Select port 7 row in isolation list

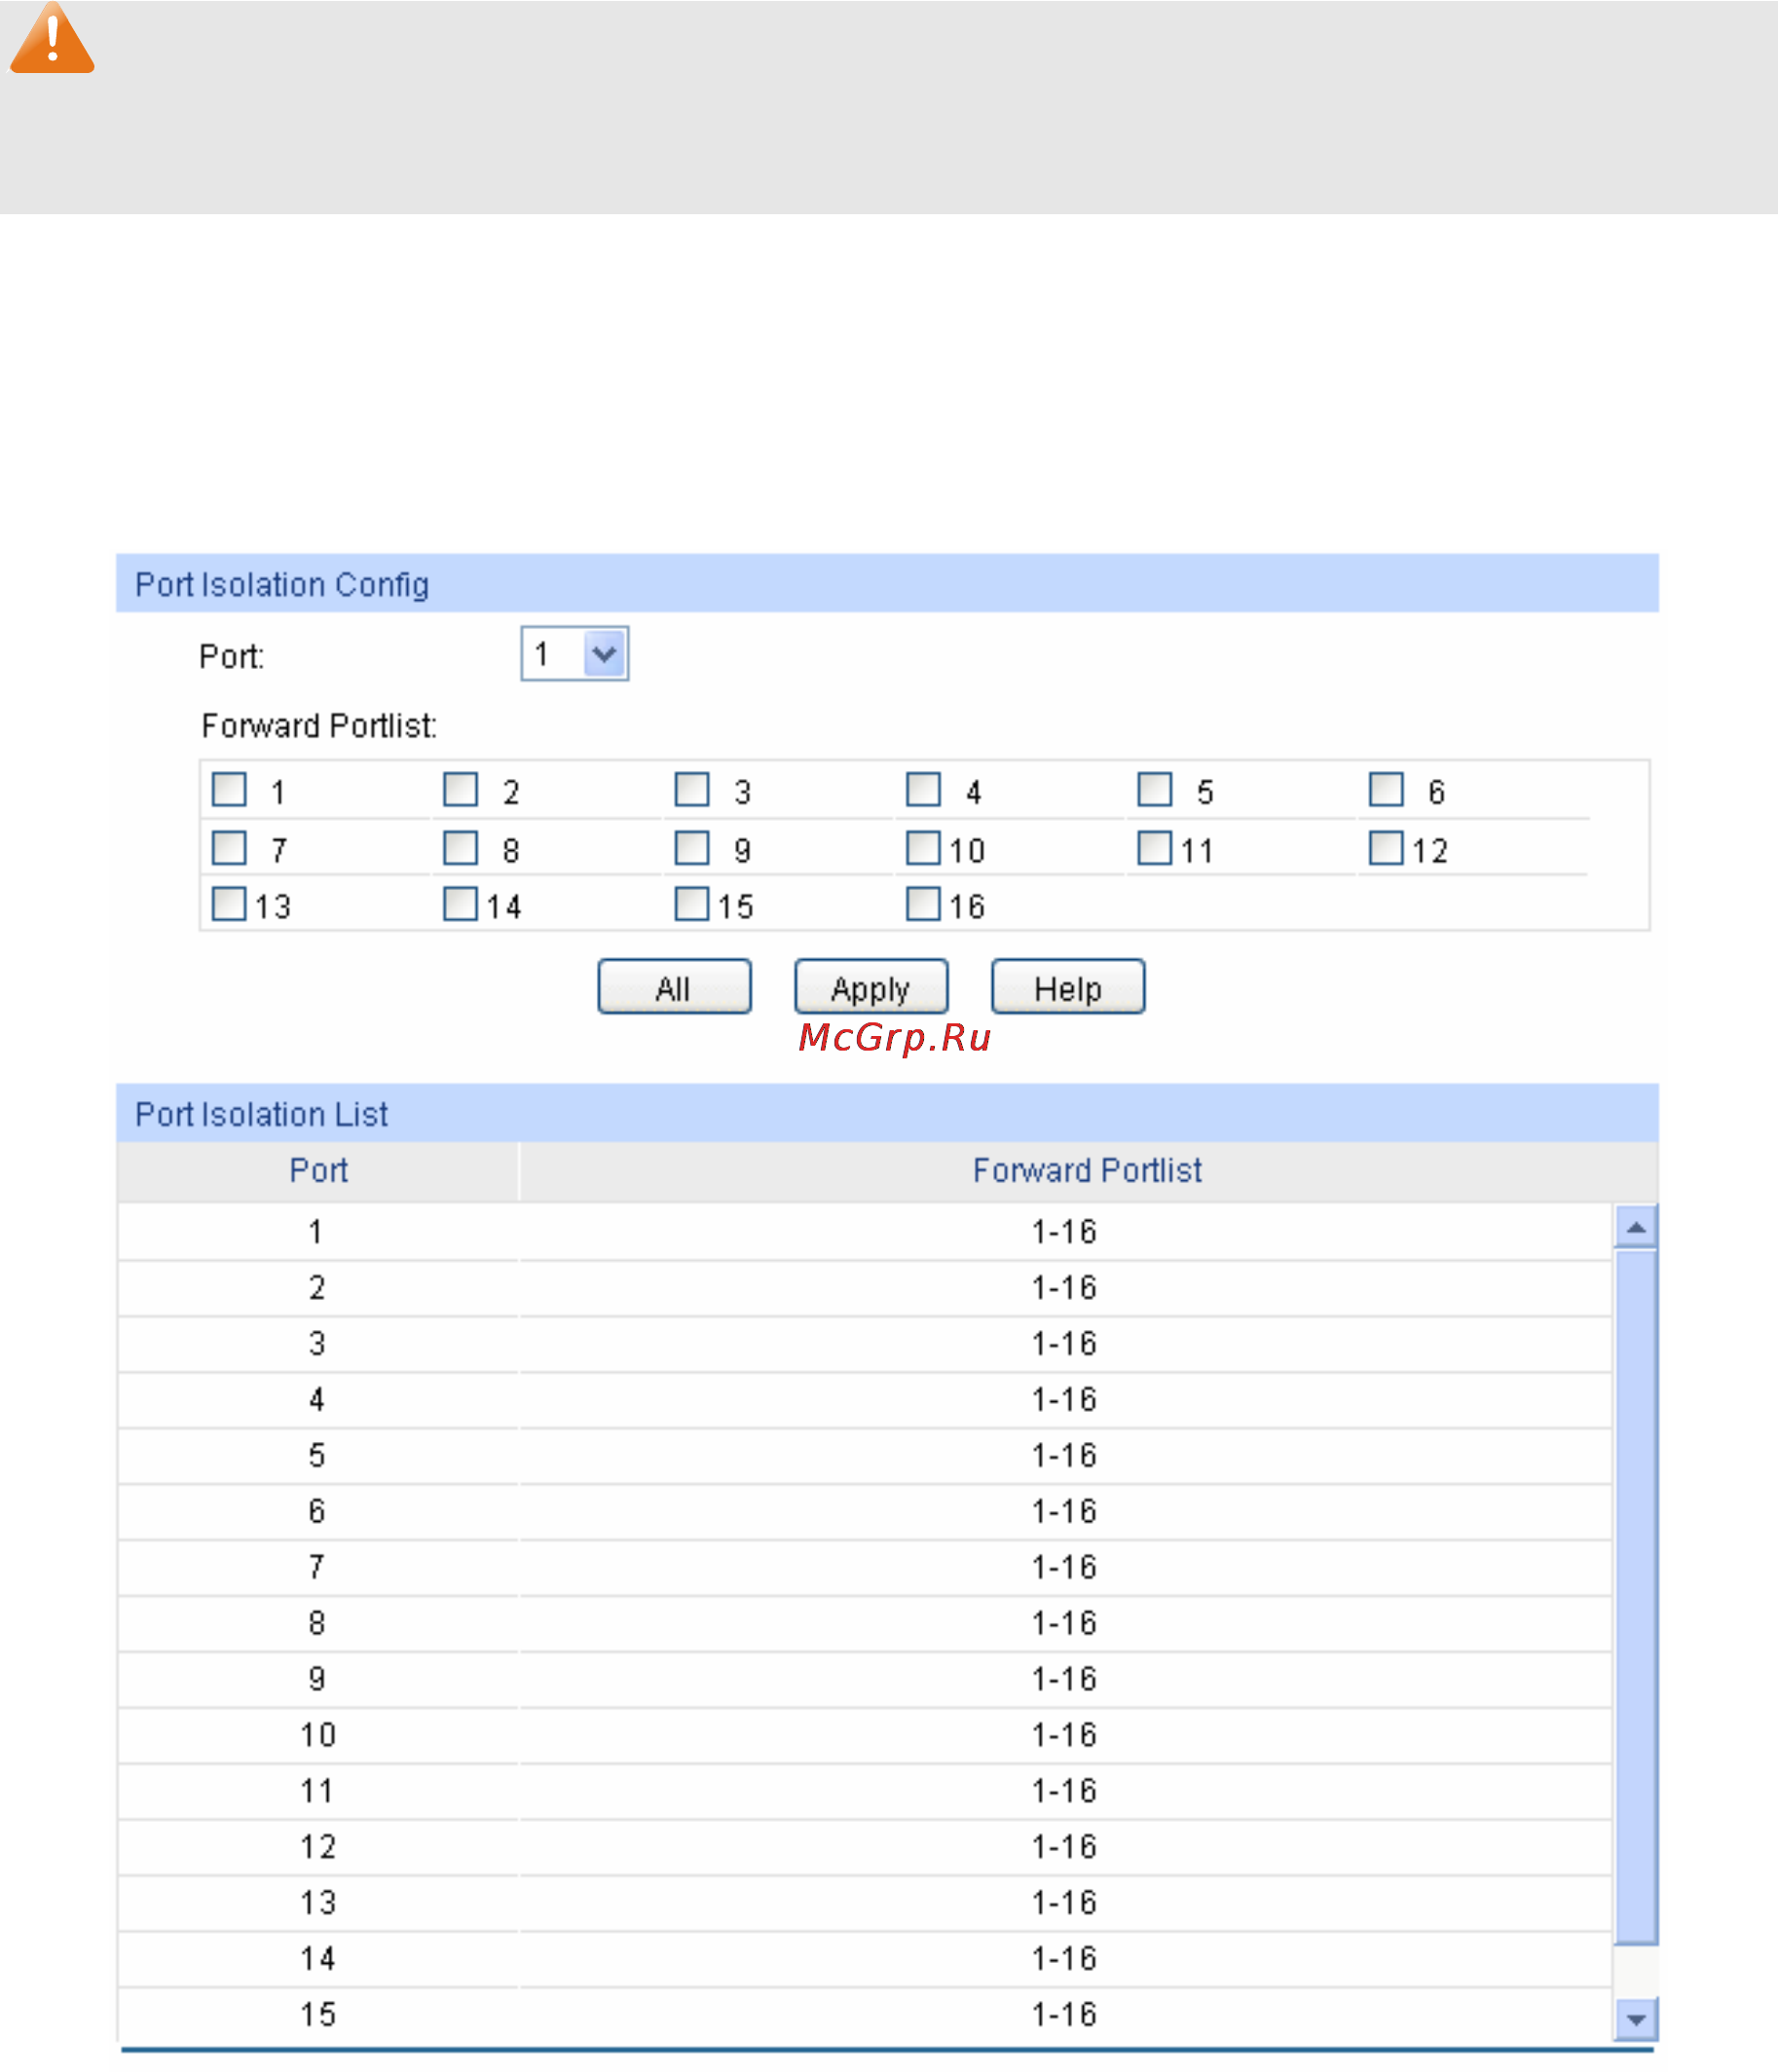(x=865, y=1568)
